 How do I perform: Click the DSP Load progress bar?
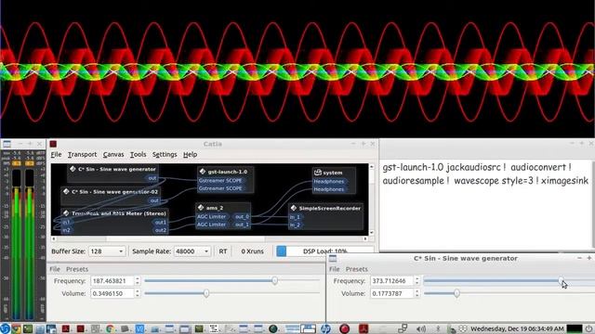click(x=324, y=250)
